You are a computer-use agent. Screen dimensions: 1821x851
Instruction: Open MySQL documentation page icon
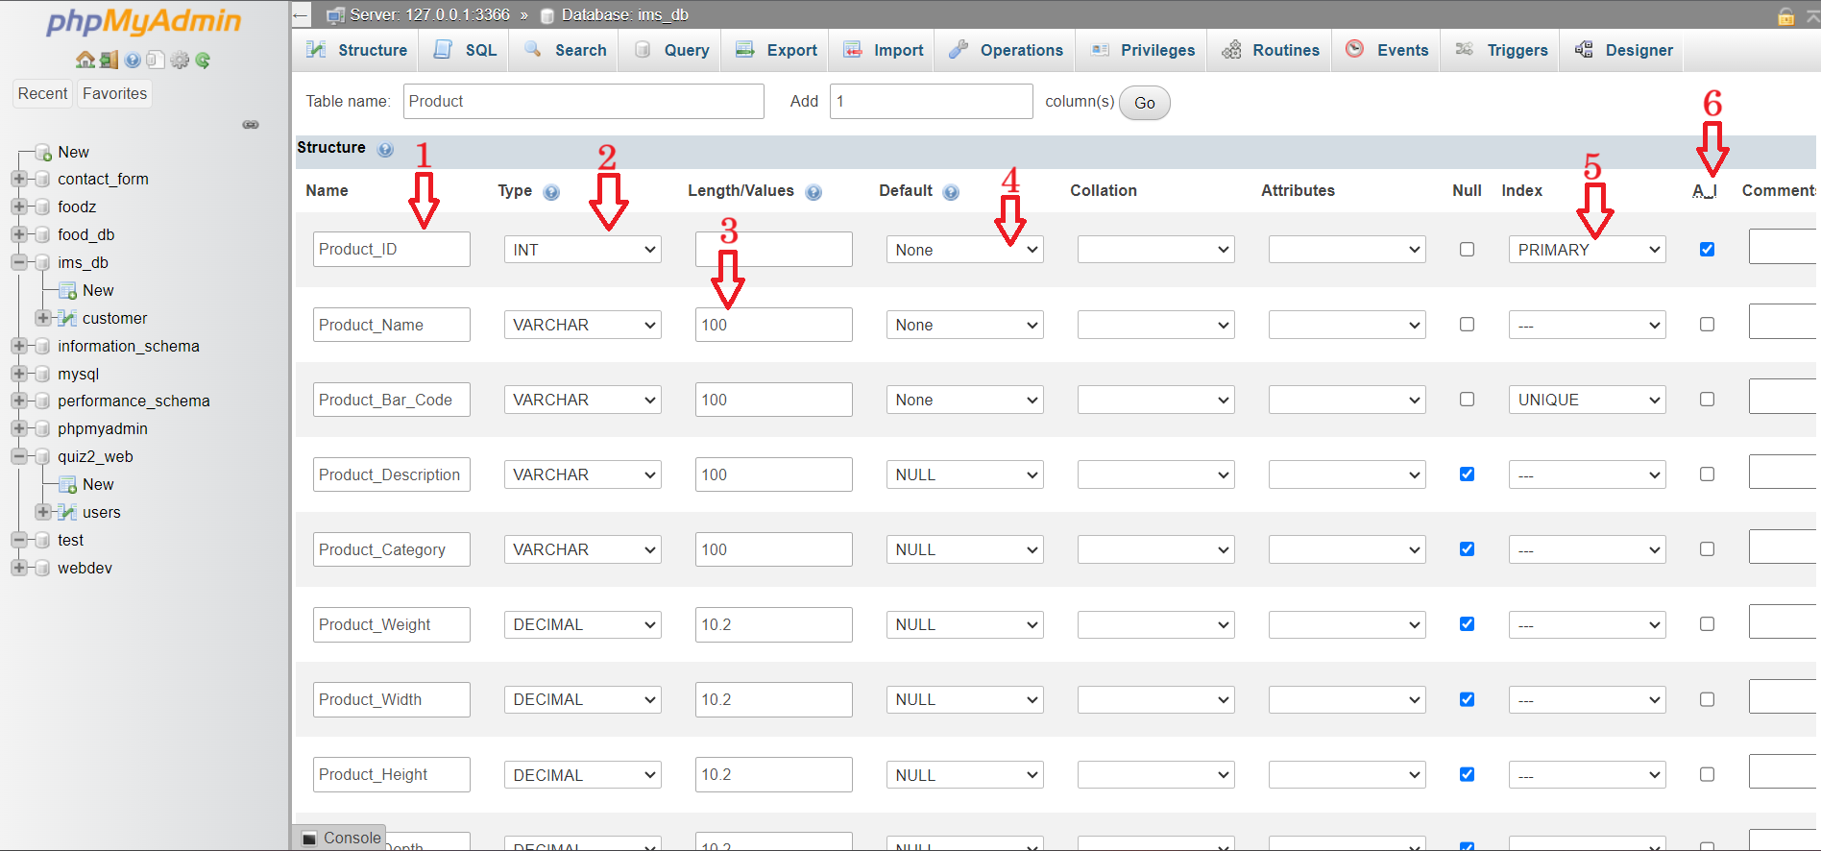(x=156, y=60)
